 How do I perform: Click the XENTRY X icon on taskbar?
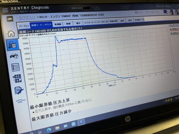(81, 122)
